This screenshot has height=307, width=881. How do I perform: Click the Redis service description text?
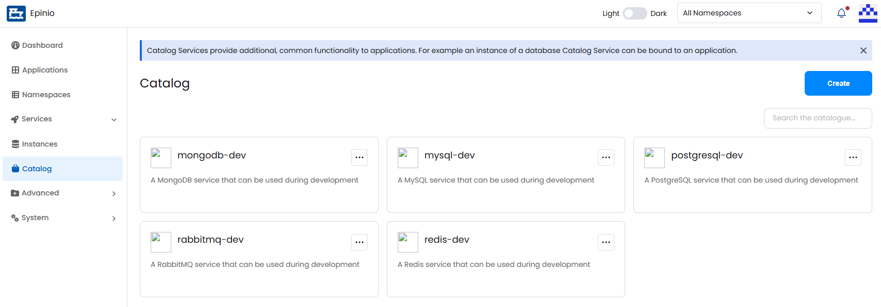point(494,264)
